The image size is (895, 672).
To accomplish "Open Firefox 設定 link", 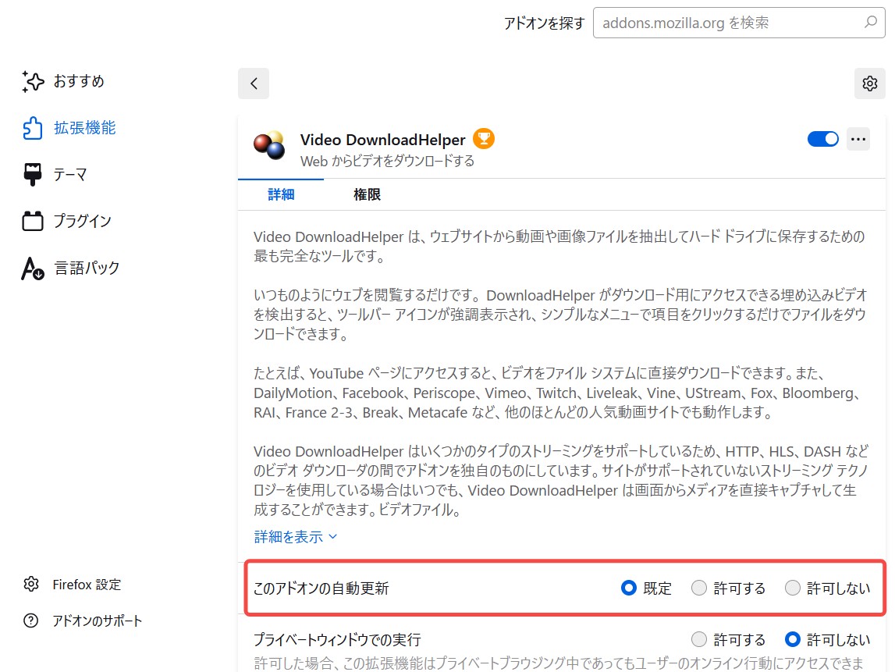I will click(x=87, y=584).
